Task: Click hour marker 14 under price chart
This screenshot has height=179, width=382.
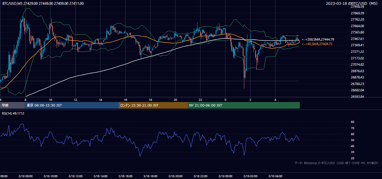Action: click(100, 100)
